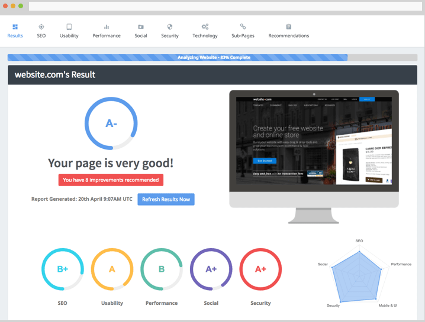This screenshot has width=425, height=322.
Task: Select the Social A+ score circle
Action: pyautogui.click(x=211, y=269)
